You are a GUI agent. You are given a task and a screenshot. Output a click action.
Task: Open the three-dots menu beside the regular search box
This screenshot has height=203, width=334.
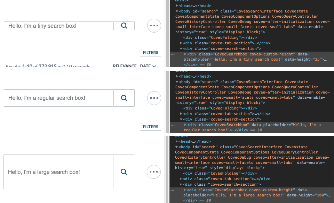[x=154, y=98]
